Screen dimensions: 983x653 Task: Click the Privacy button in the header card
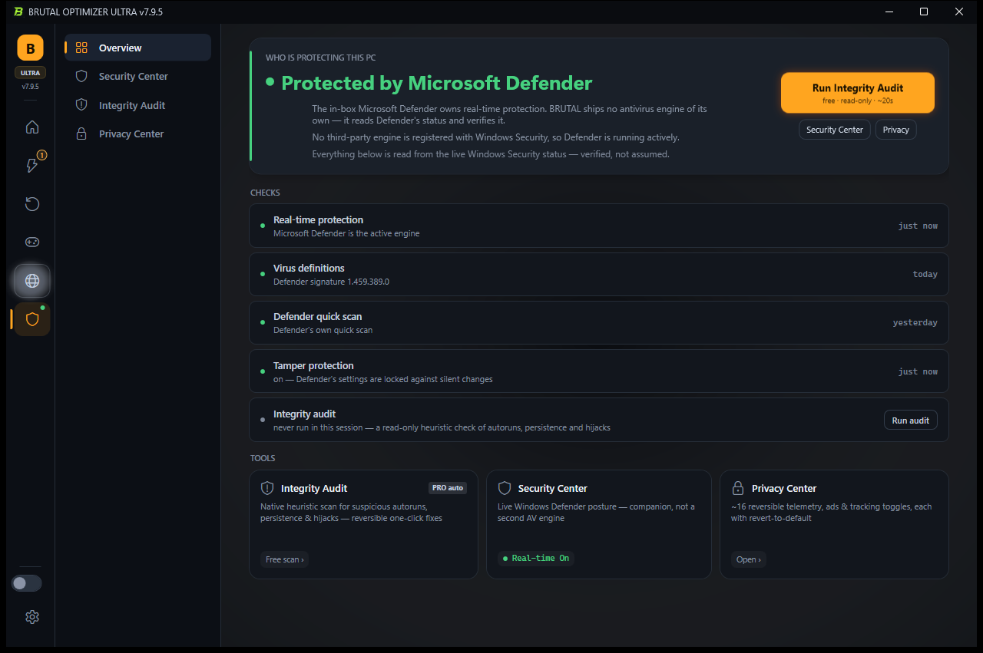(x=896, y=130)
